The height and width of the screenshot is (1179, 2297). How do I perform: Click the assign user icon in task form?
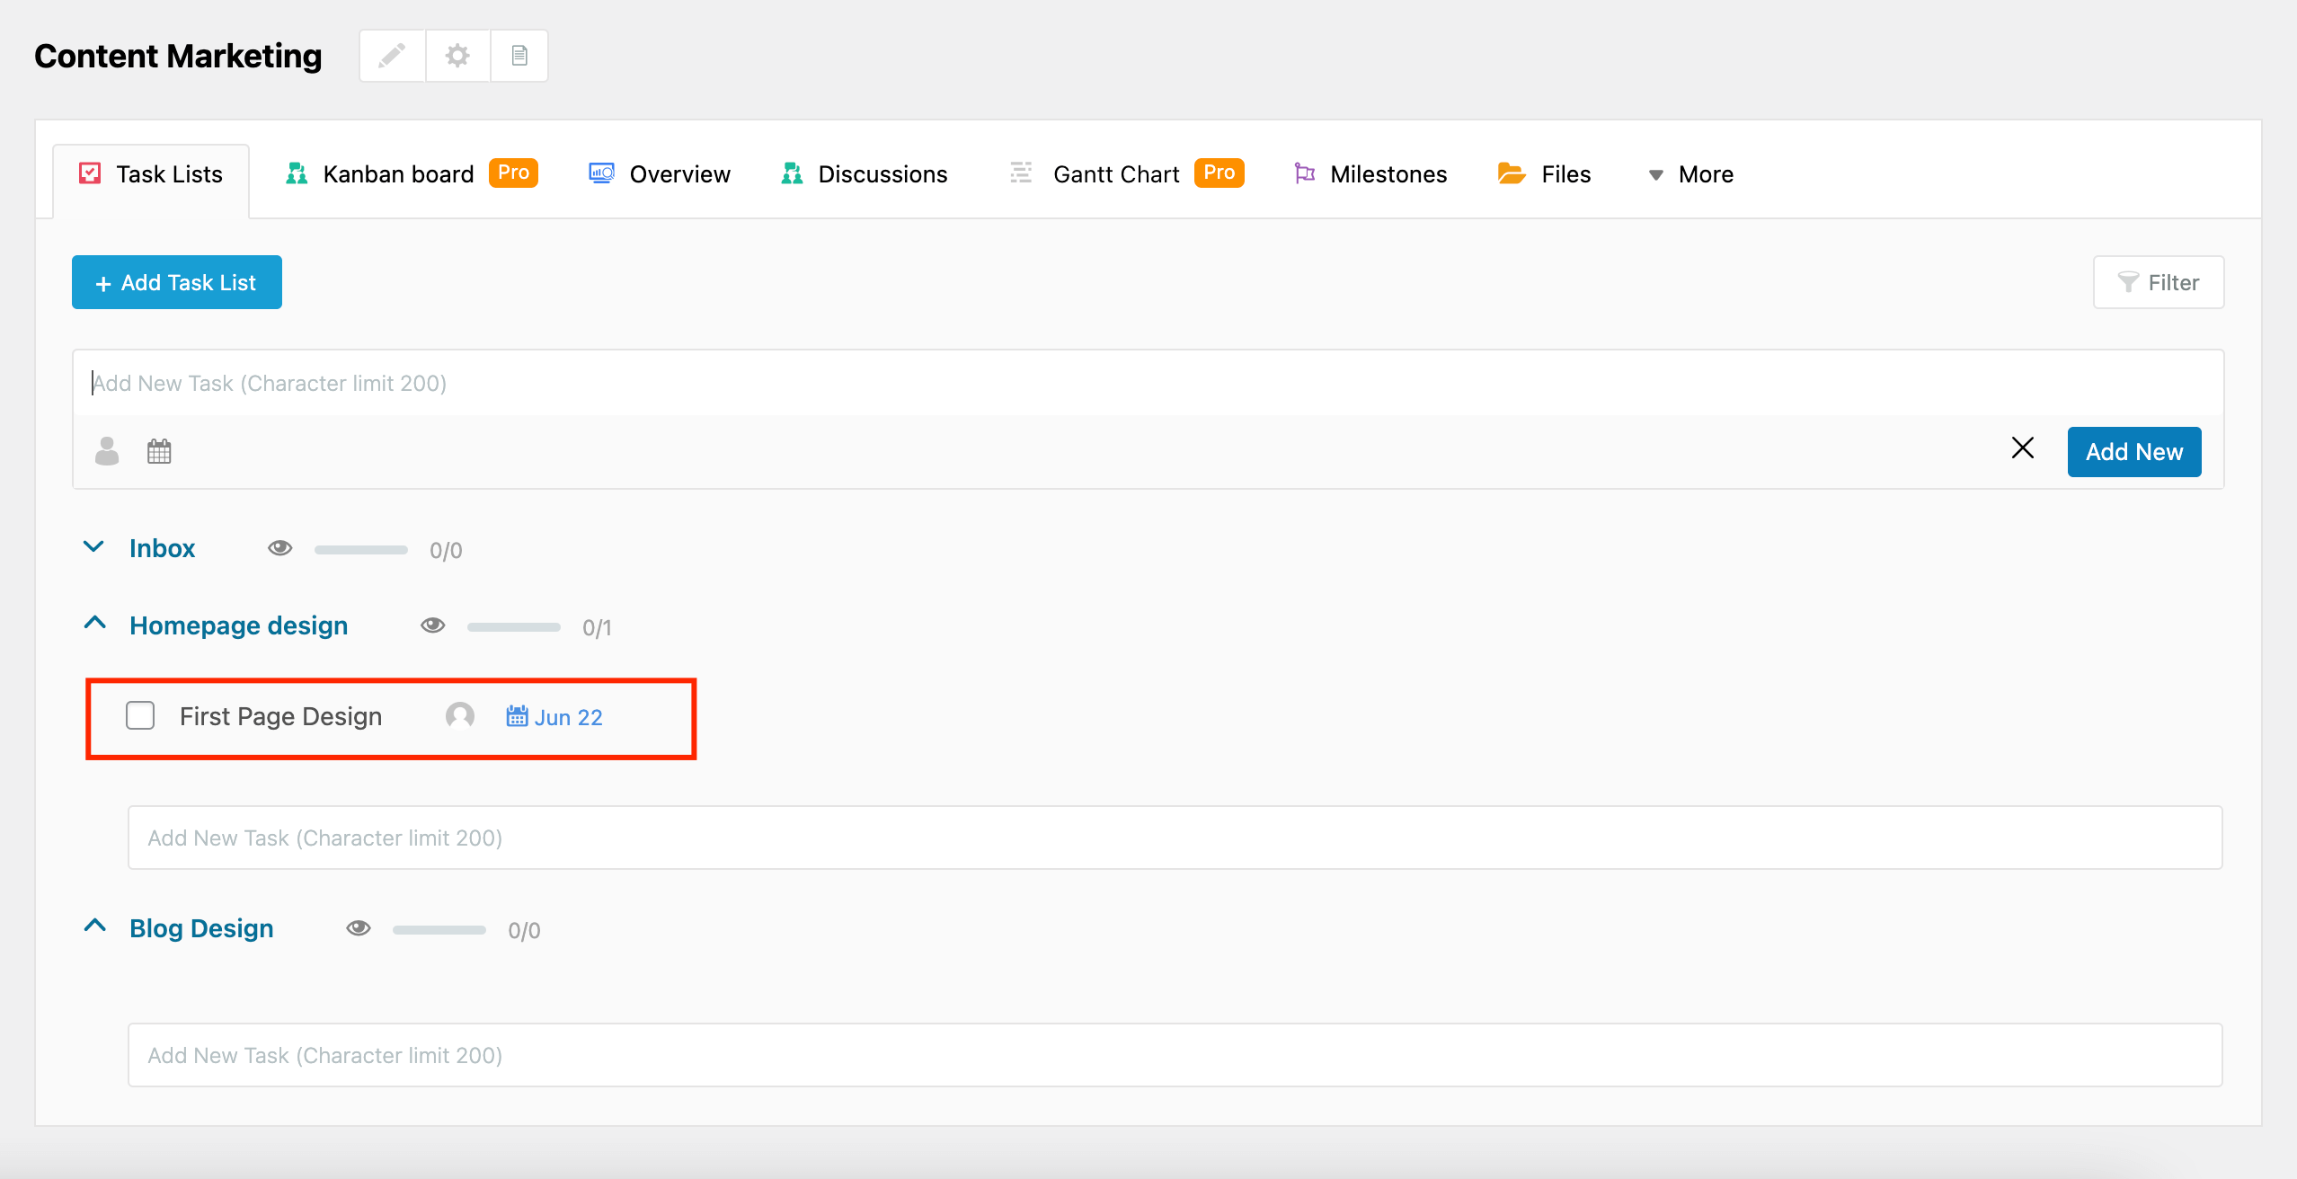[x=107, y=451]
